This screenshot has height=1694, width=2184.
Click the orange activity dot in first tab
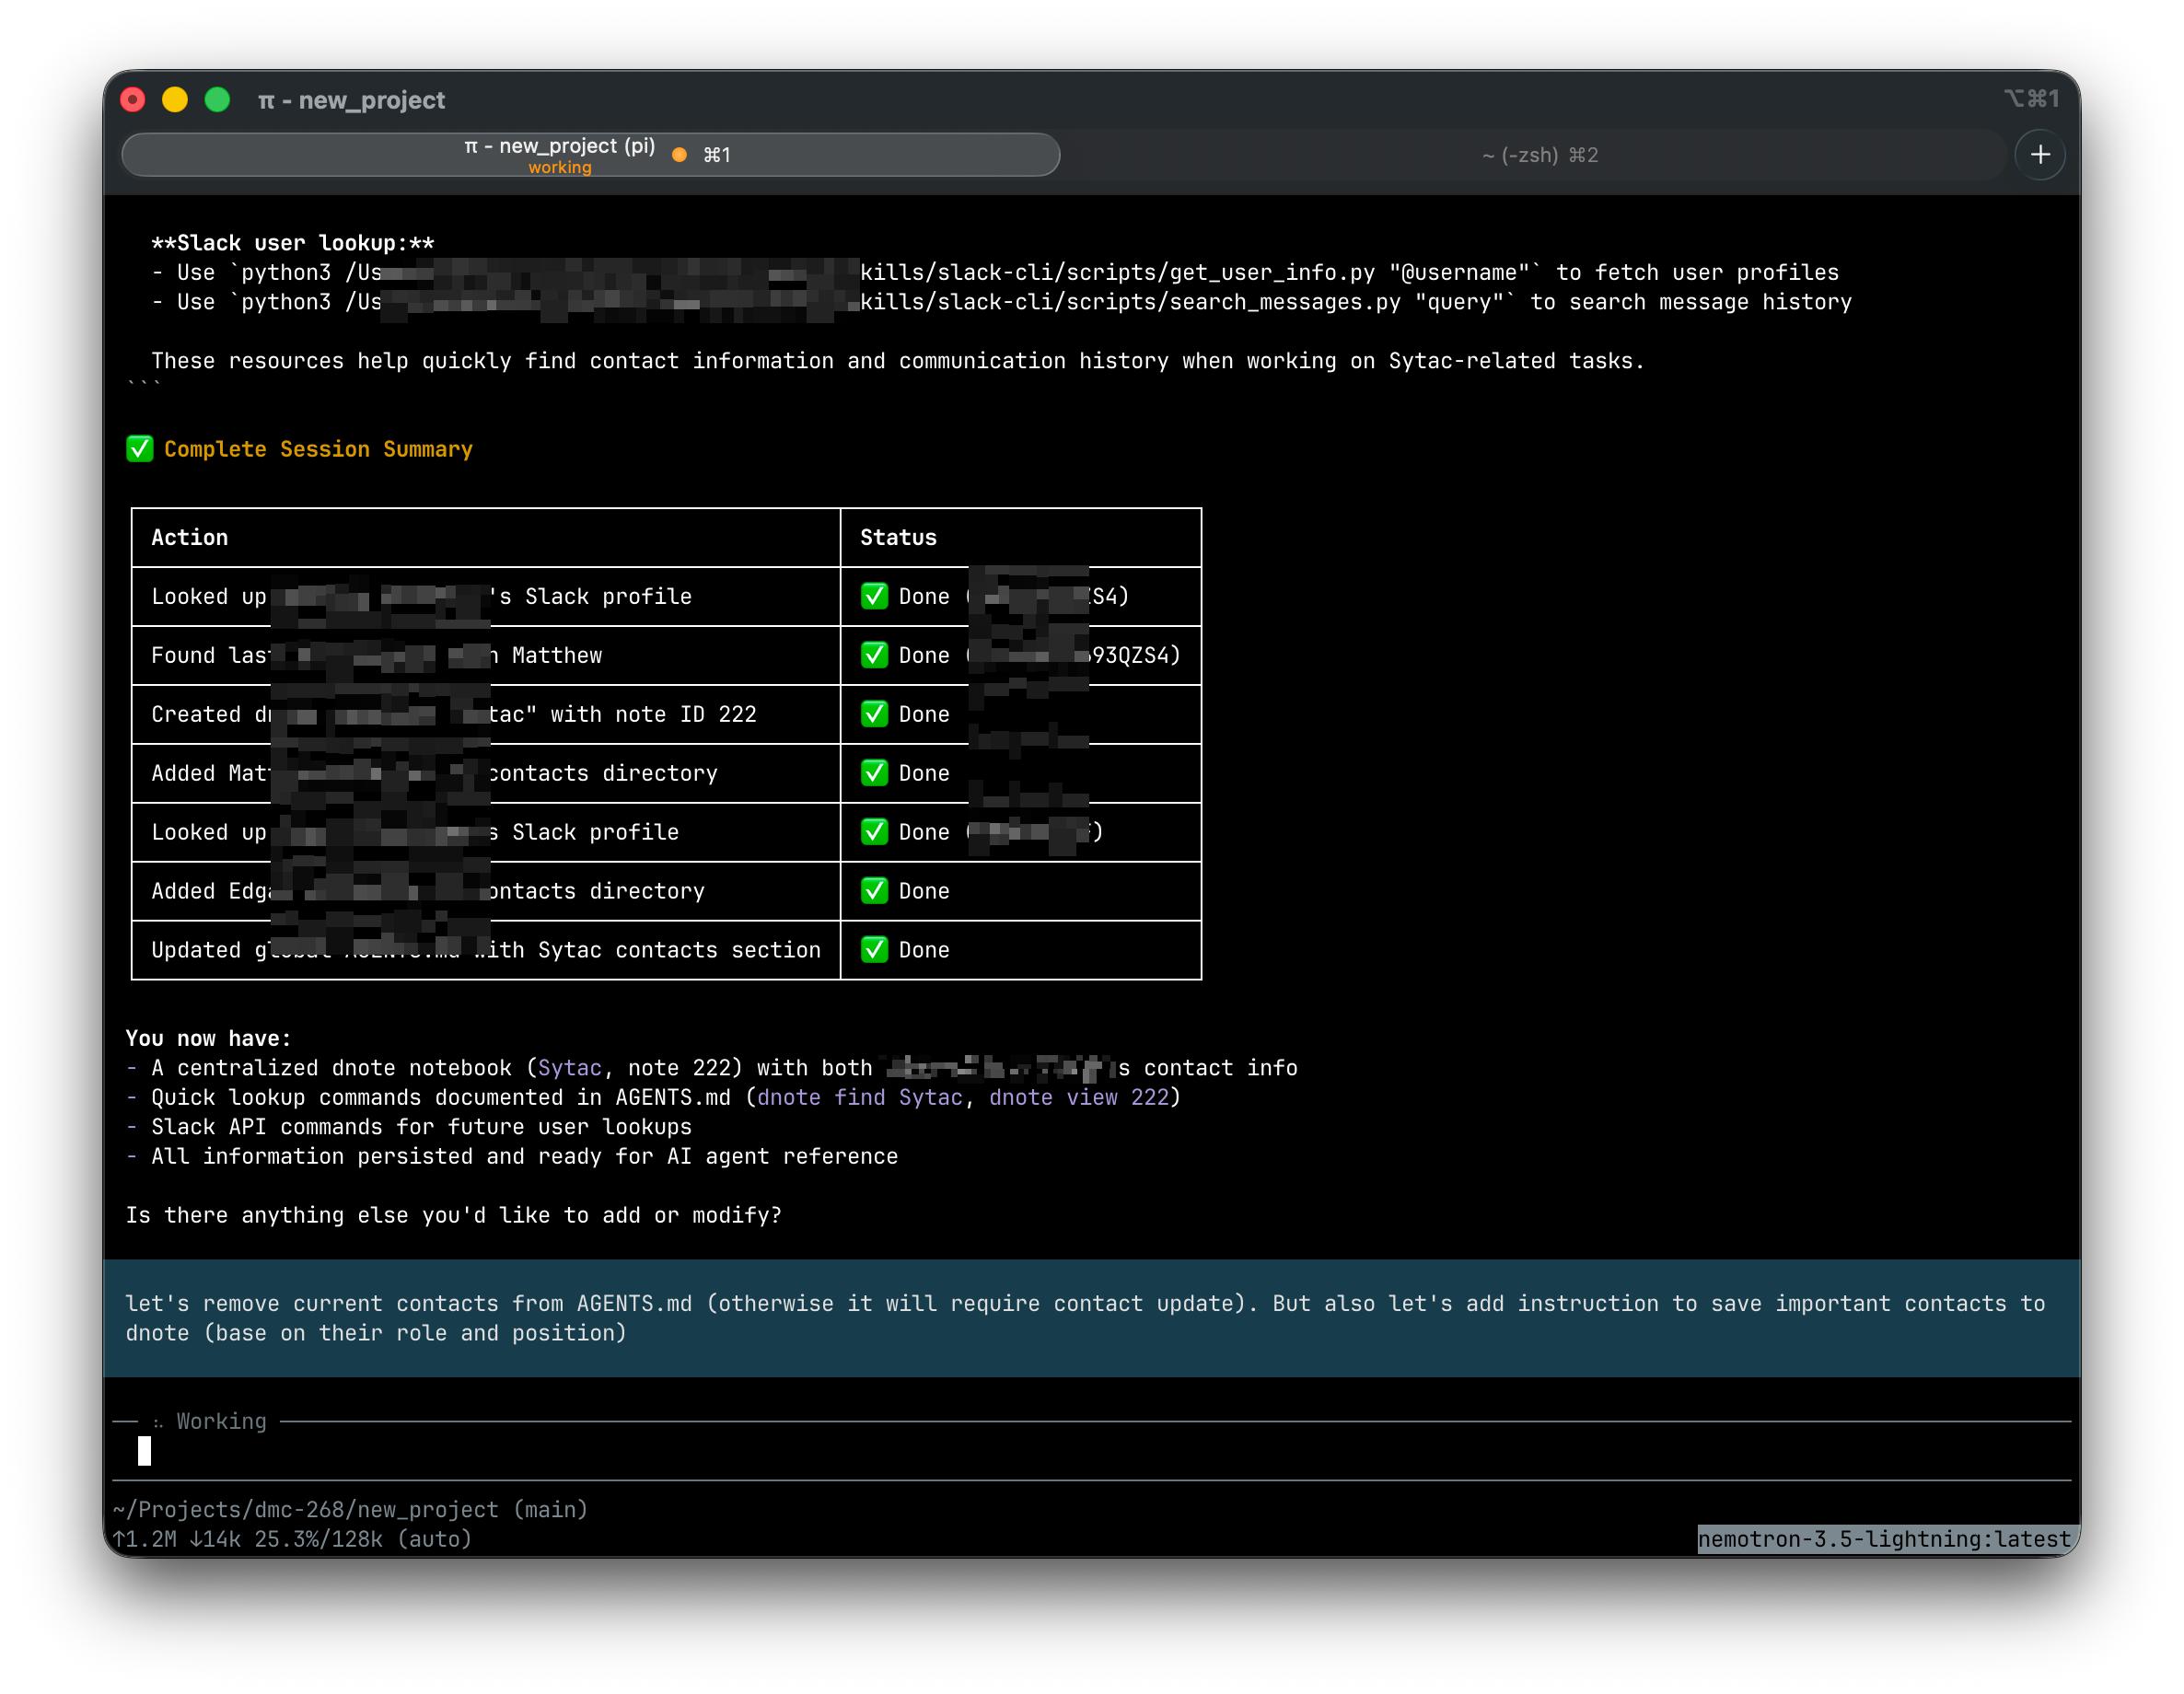tap(679, 155)
